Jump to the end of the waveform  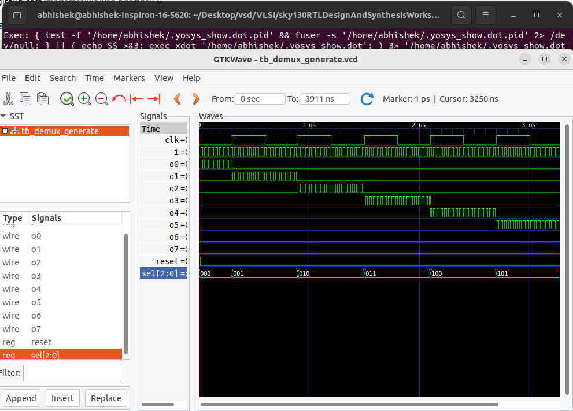[x=154, y=99]
